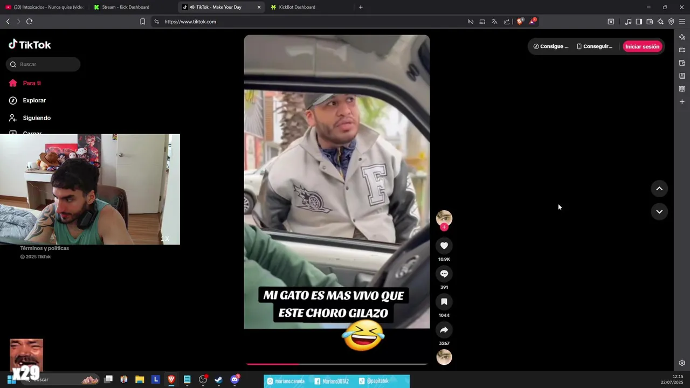Follow the creator with the red plus badge
The height and width of the screenshot is (388, 690).
tap(444, 227)
